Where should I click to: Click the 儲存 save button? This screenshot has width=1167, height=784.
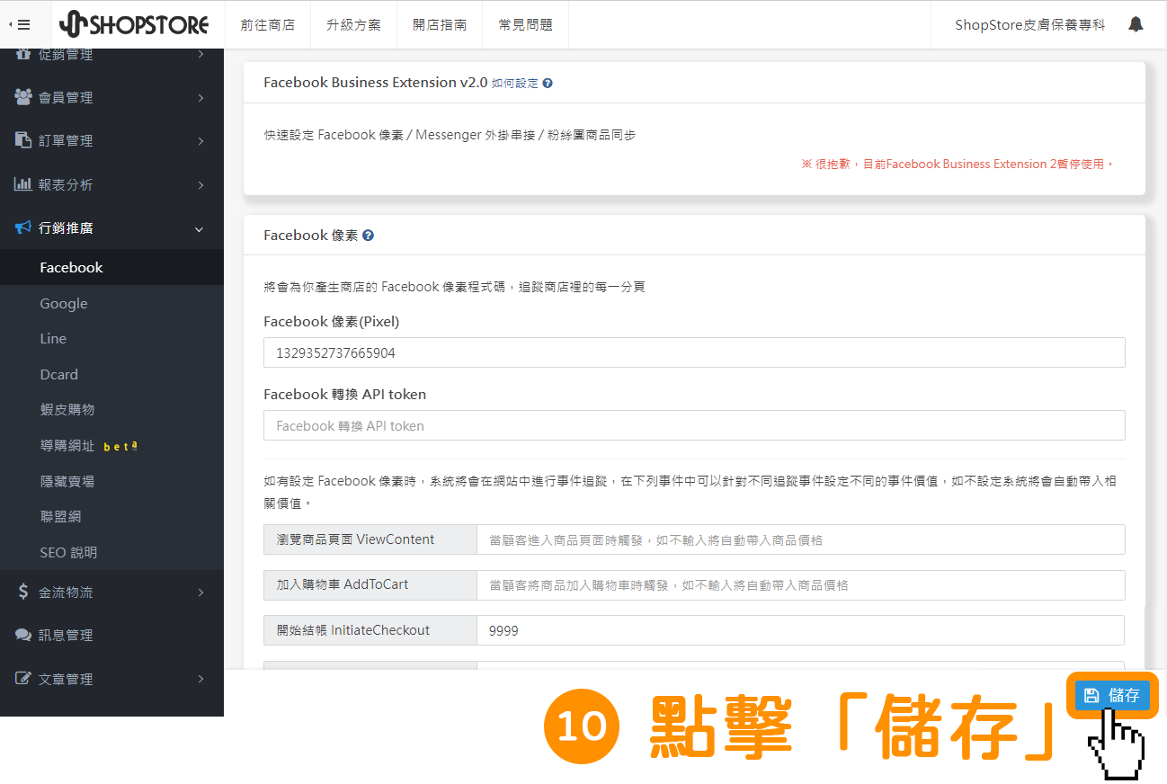pyautogui.click(x=1112, y=695)
